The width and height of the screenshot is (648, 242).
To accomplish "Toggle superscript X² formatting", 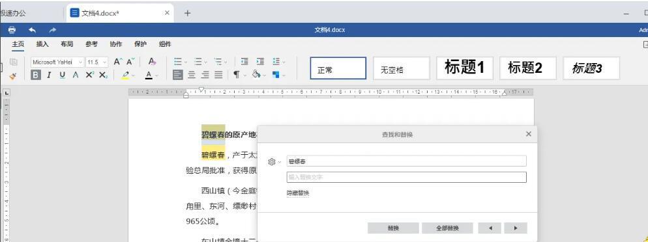I will coord(89,75).
